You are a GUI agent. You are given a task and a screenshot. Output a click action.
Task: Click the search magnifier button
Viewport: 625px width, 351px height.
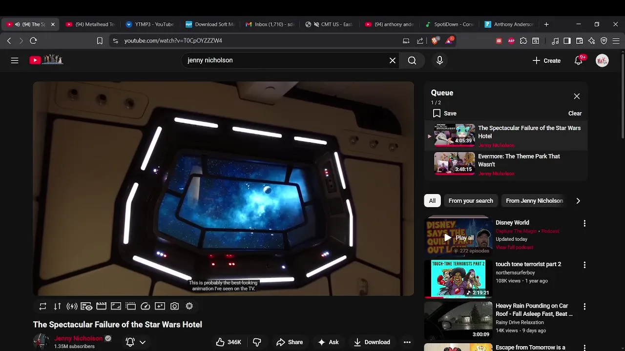[412, 60]
